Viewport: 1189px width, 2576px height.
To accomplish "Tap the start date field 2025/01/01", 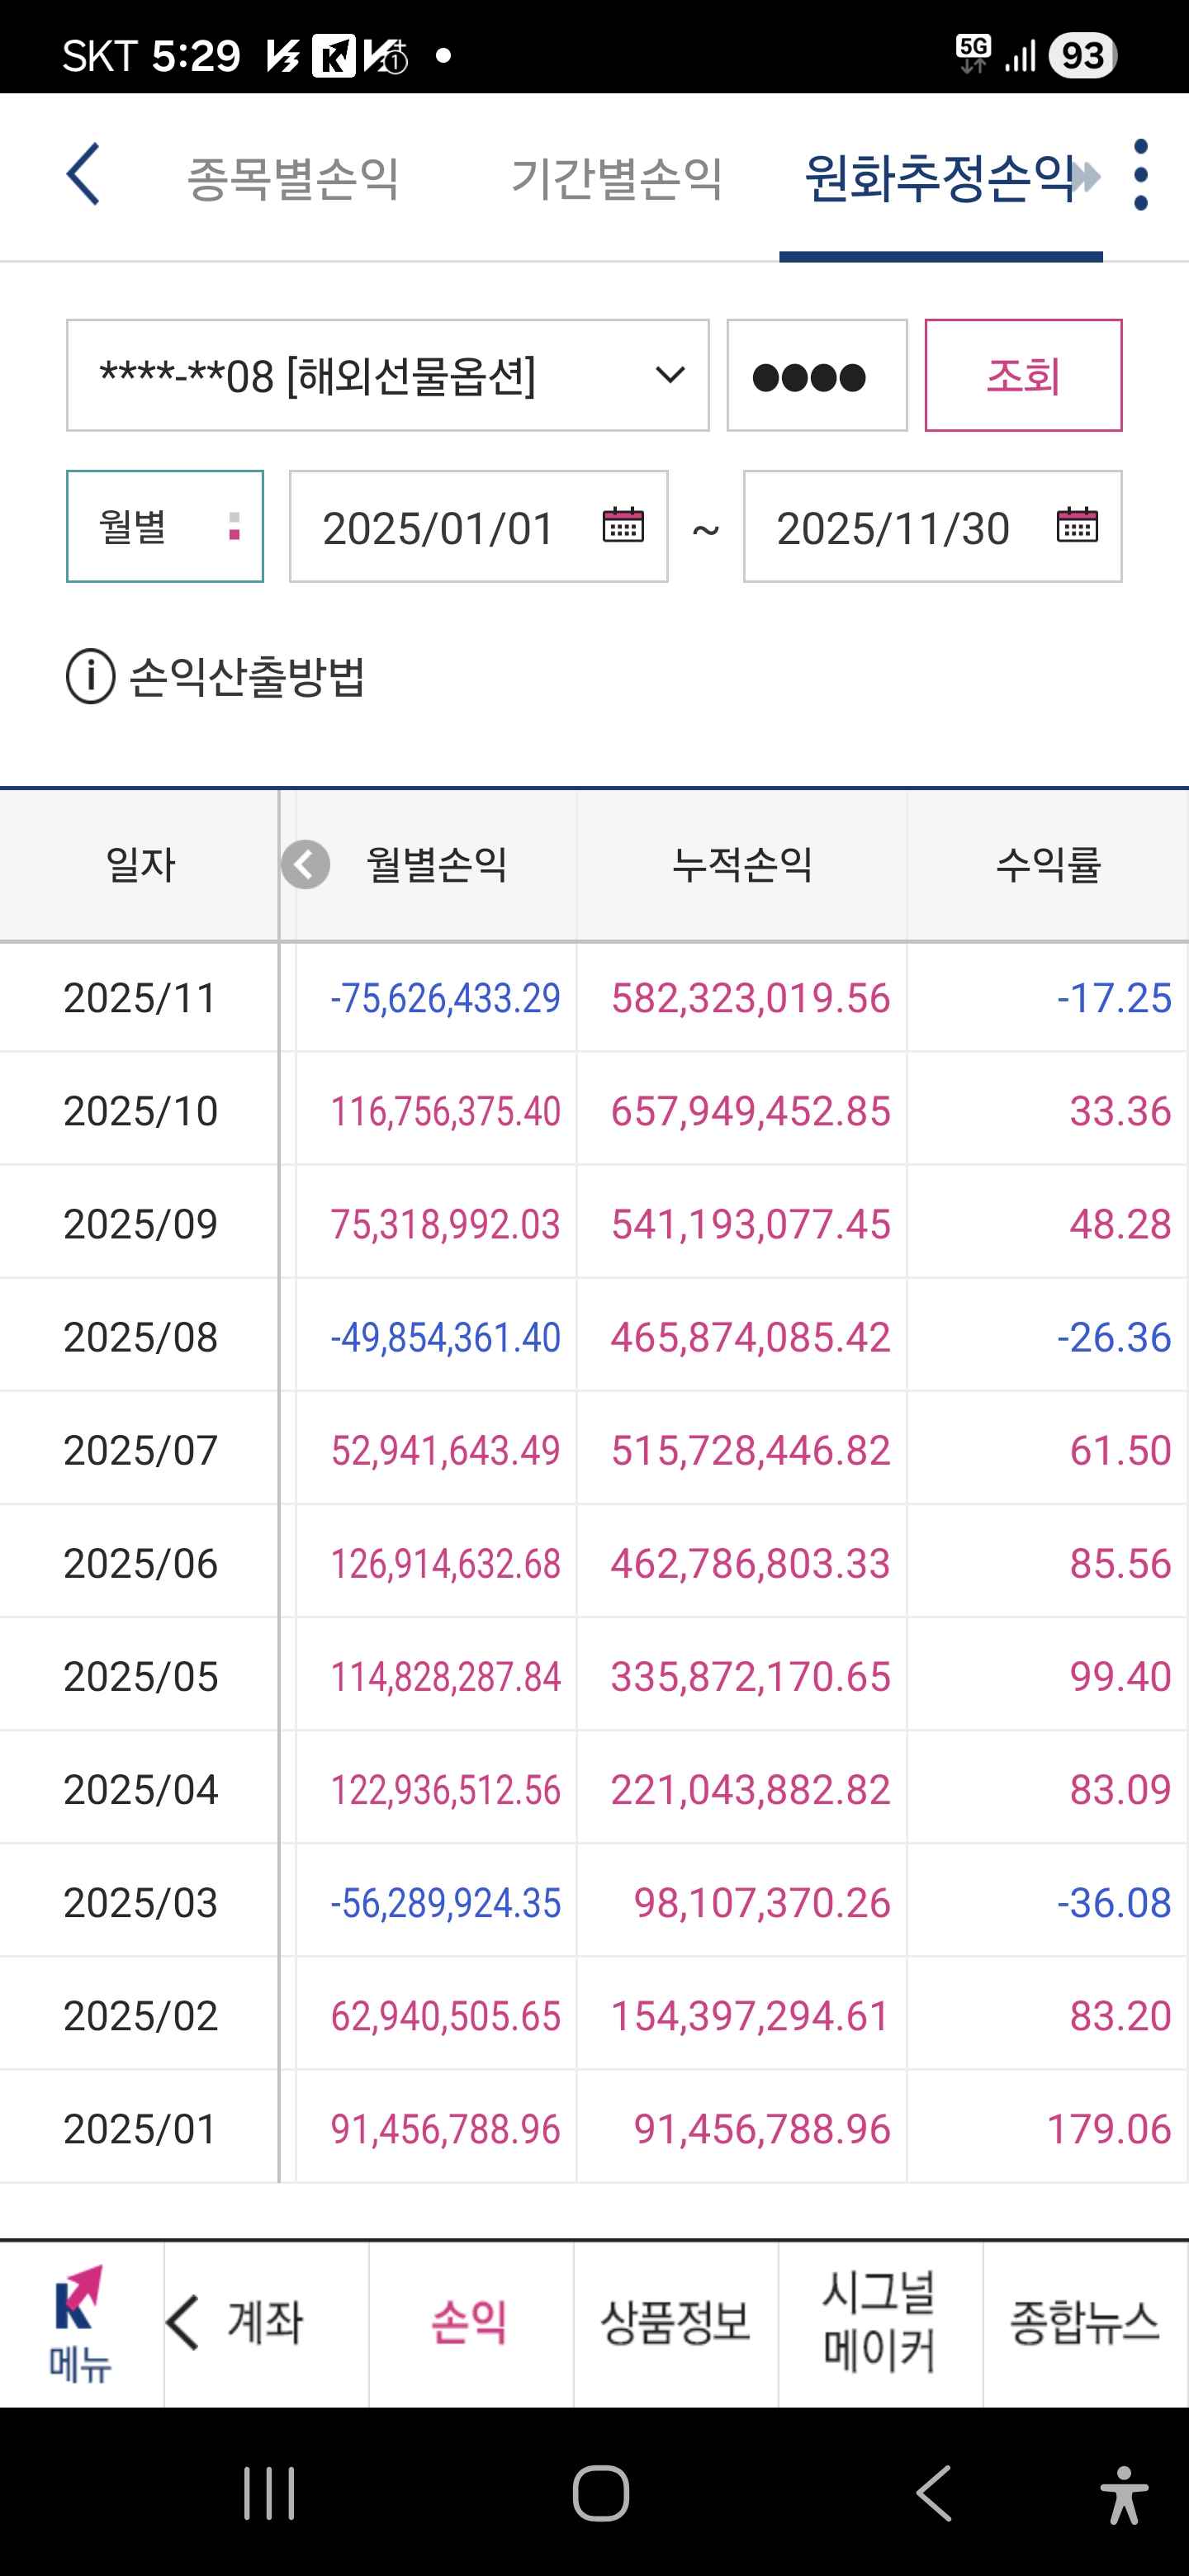I will click(x=479, y=526).
